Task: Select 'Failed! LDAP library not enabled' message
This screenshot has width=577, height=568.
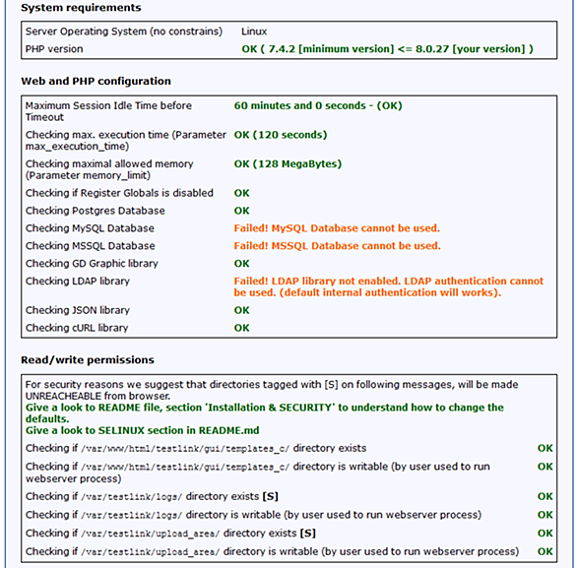Action: (389, 286)
